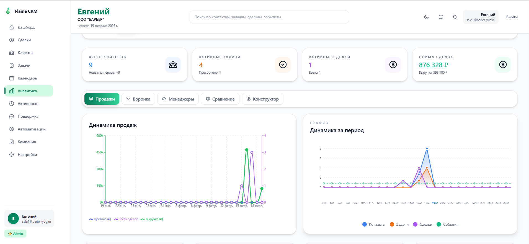Click the Выйти logout button
The width and height of the screenshot is (529, 244).
(x=512, y=17)
